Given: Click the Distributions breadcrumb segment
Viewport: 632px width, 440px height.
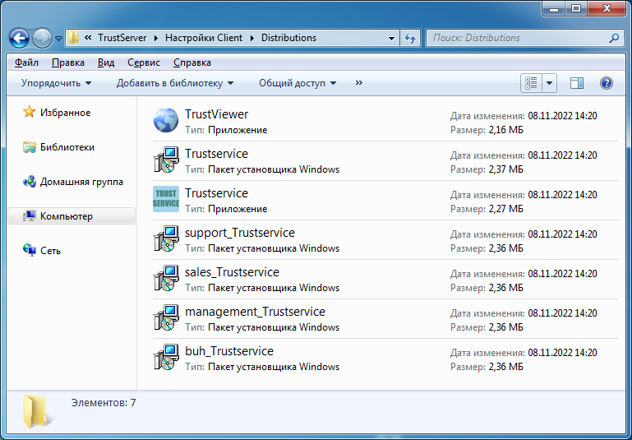Looking at the screenshot, I should click(x=288, y=38).
